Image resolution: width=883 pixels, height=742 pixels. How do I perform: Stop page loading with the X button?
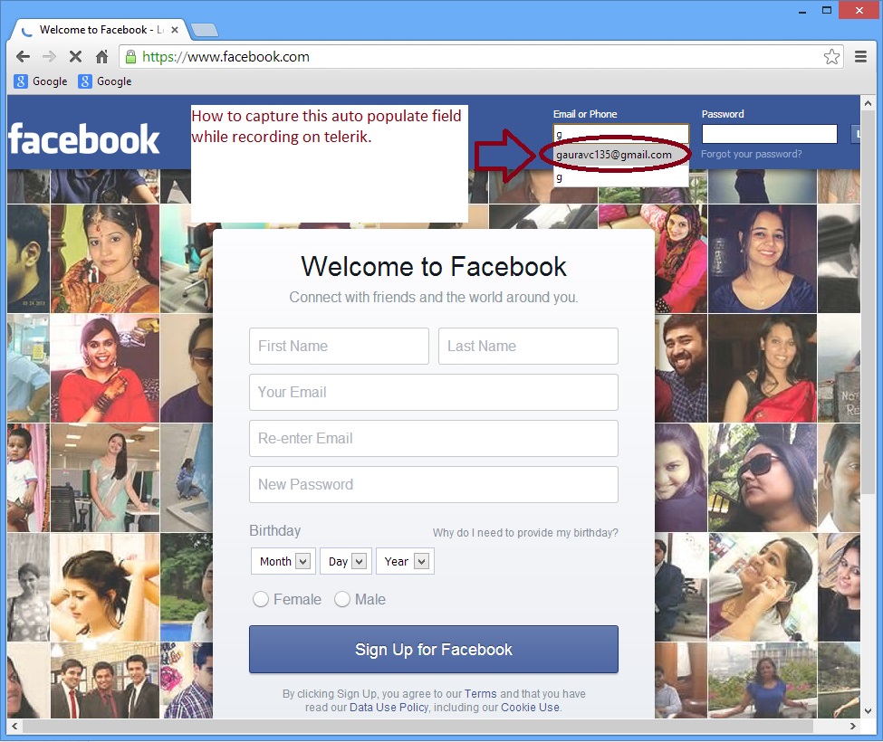[75, 56]
